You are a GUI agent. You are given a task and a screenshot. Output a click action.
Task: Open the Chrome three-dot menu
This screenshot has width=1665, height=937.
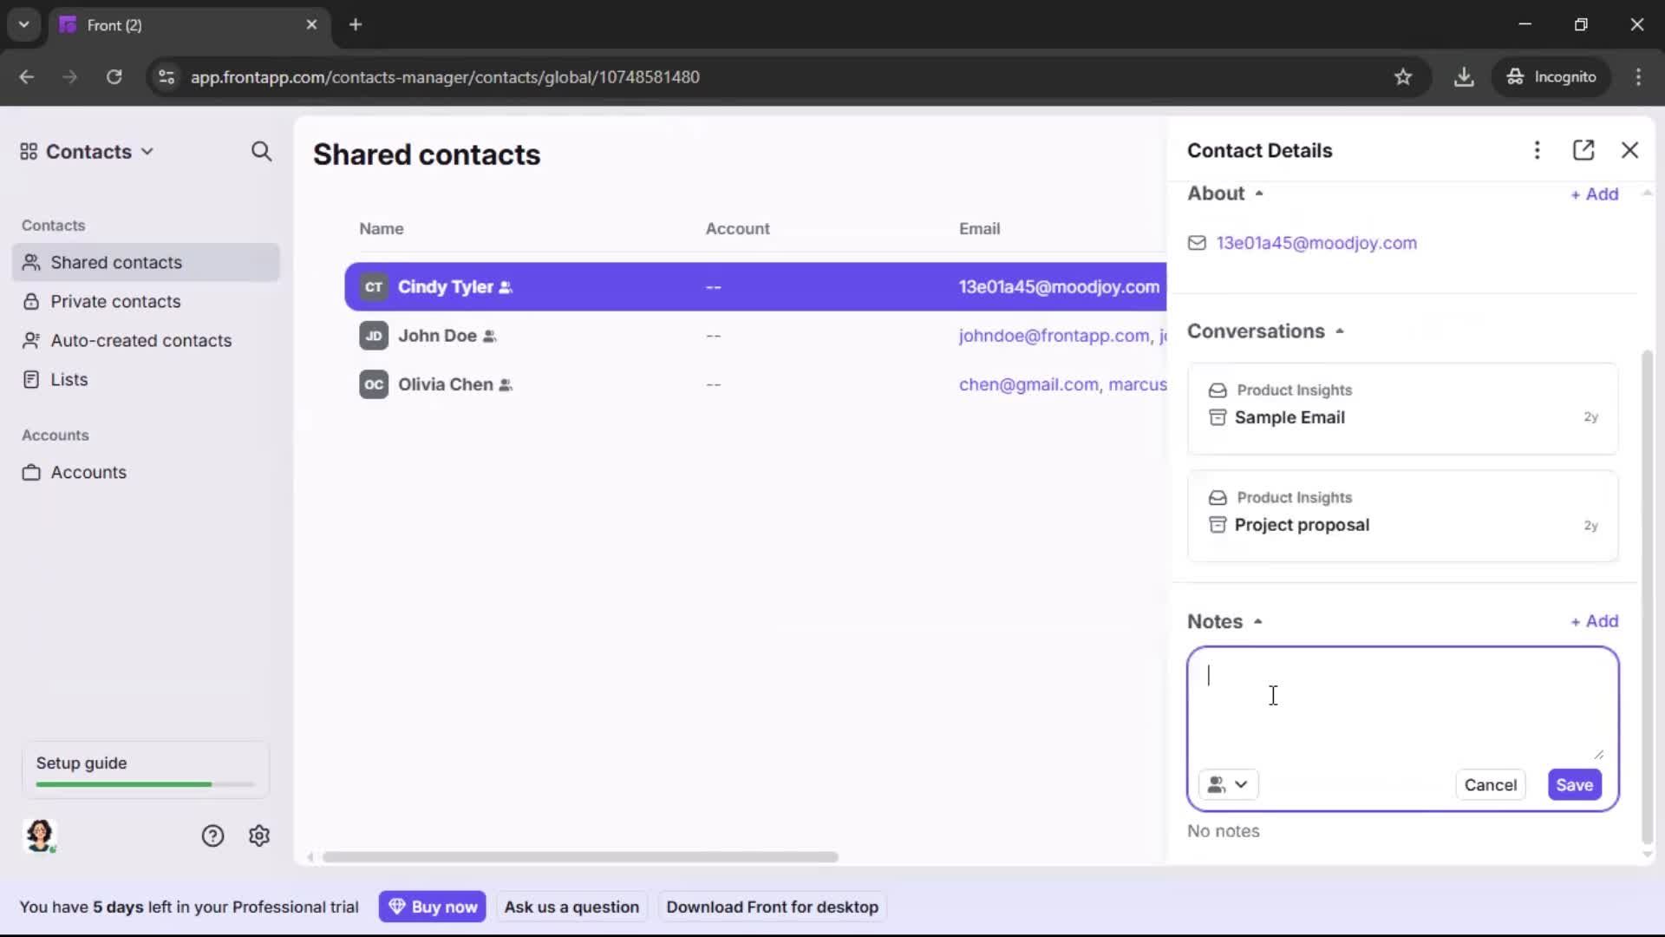[1639, 76]
